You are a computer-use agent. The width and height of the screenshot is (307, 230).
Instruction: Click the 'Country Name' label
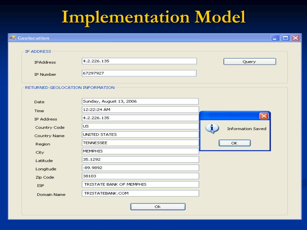pyautogui.click(x=49, y=136)
